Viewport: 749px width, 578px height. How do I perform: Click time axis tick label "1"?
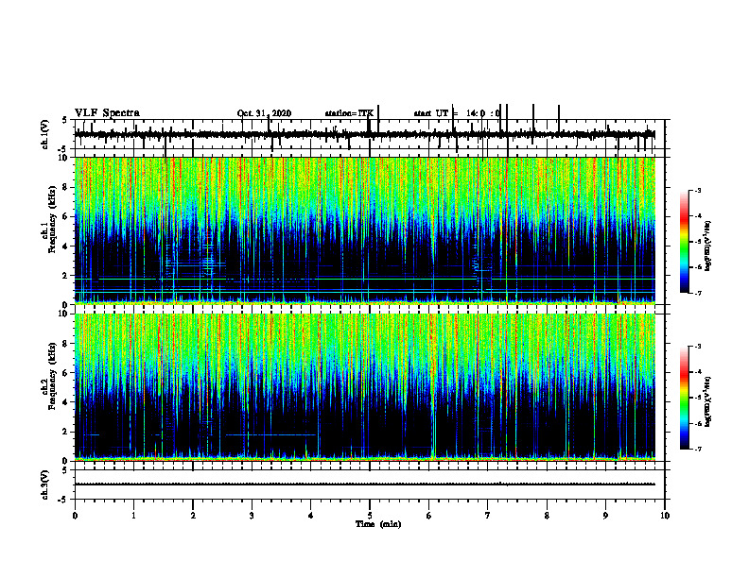click(x=133, y=516)
